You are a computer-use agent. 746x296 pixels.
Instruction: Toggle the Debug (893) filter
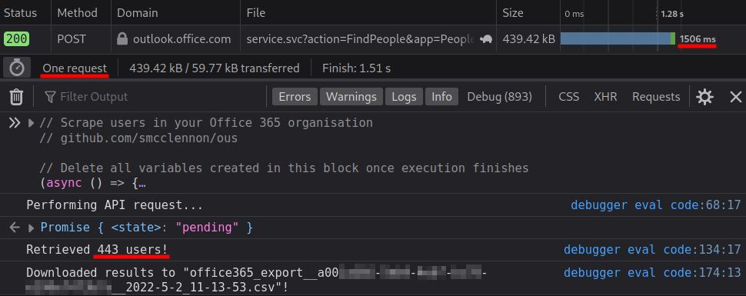pyautogui.click(x=500, y=97)
